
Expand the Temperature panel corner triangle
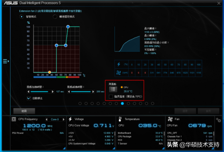pyautogui.click(x=163, y=148)
